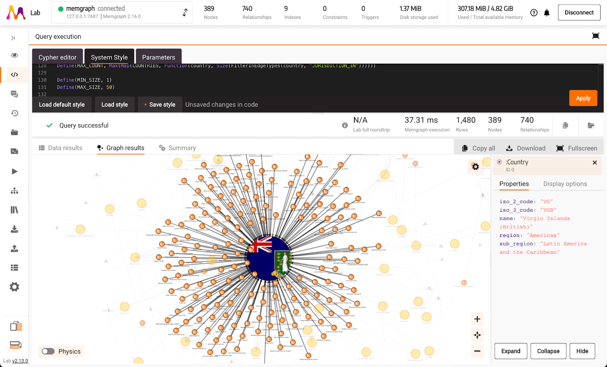Open Query Modules via the terminal icon
607x367 pixels.
click(14, 151)
